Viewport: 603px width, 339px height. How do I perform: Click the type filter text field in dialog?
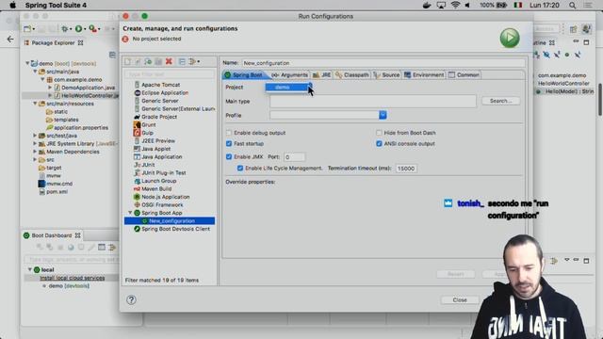pos(170,74)
